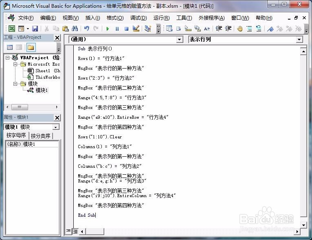Select Sheet1 in the project tree
The width and height of the screenshot is (312, 240).
44,71
